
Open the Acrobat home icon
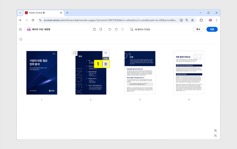(21, 29)
